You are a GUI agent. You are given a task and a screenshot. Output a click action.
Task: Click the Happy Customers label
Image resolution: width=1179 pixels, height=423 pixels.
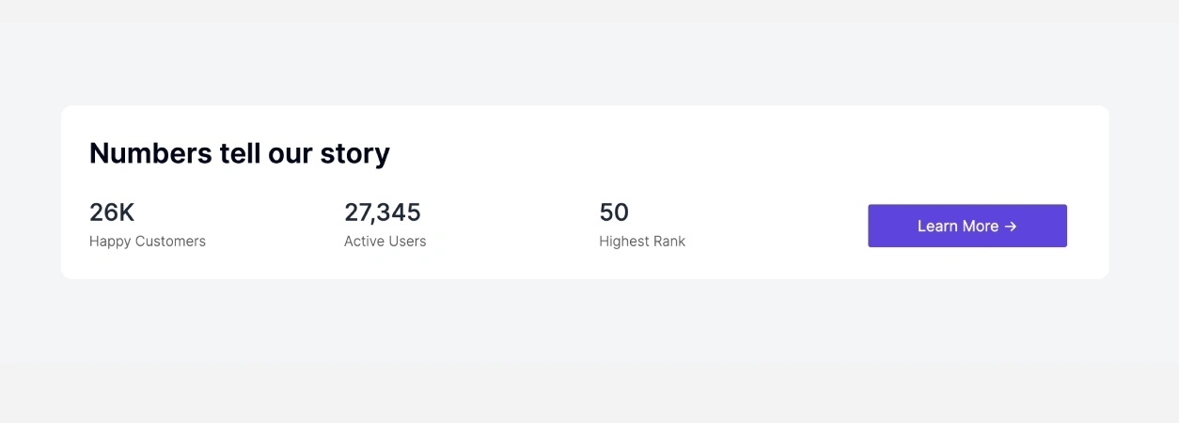click(148, 242)
